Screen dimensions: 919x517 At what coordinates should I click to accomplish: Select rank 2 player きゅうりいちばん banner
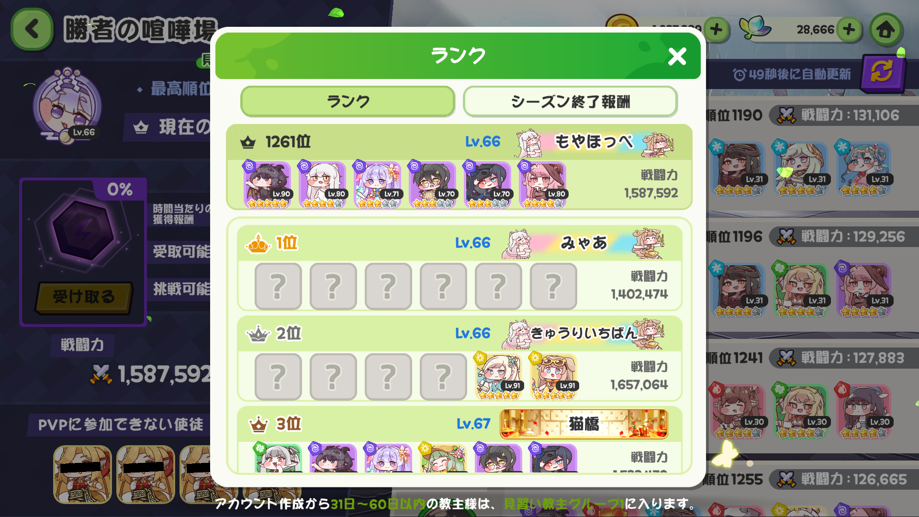pos(584,333)
